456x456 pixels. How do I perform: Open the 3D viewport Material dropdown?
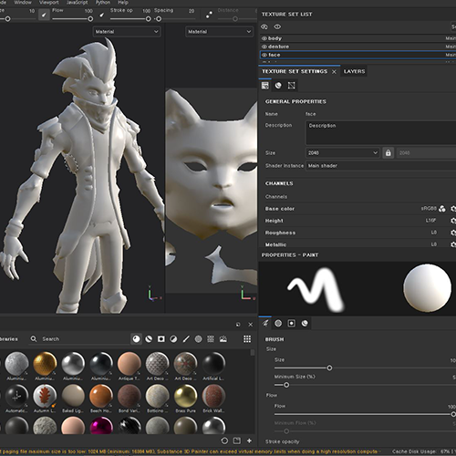point(127,32)
